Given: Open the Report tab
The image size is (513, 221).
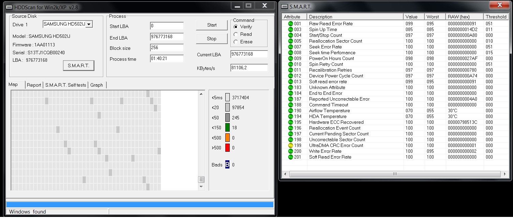Looking at the screenshot, I should [34, 85].
